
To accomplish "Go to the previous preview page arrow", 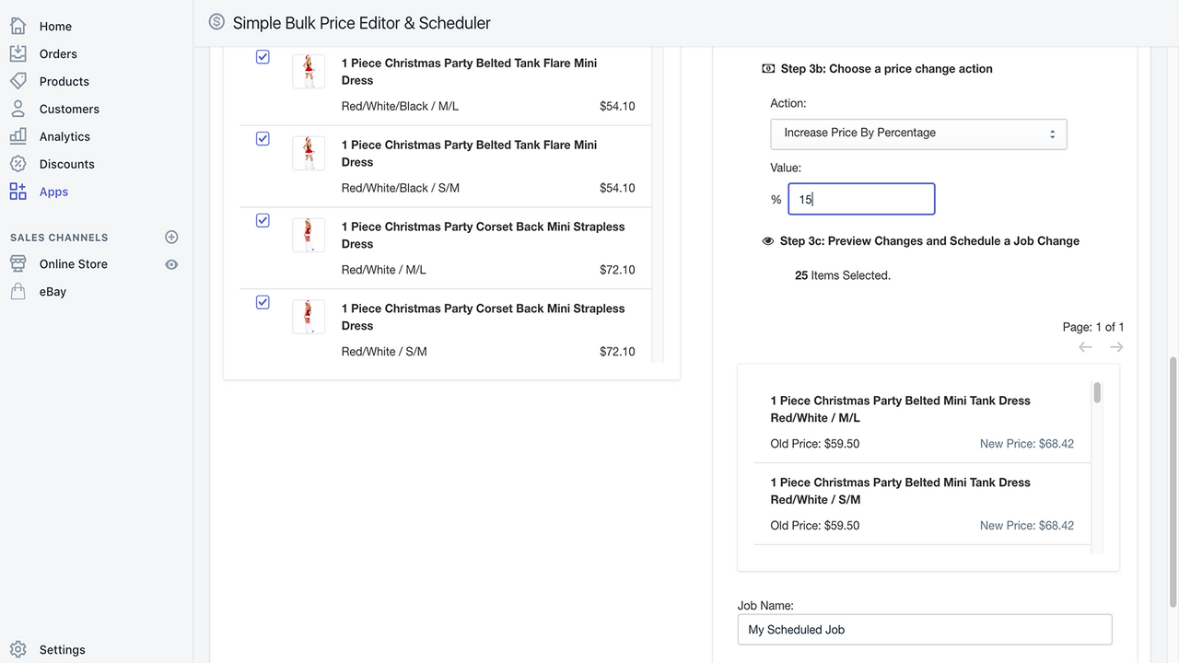I will pos(1085,347).
